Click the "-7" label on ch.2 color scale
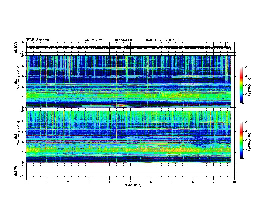The image size is (264, 204). [x=246, y=159]
